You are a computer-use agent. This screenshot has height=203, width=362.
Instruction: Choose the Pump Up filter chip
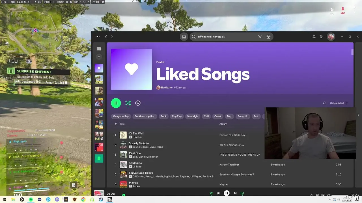pyautogui.click(x=243, y=116)
